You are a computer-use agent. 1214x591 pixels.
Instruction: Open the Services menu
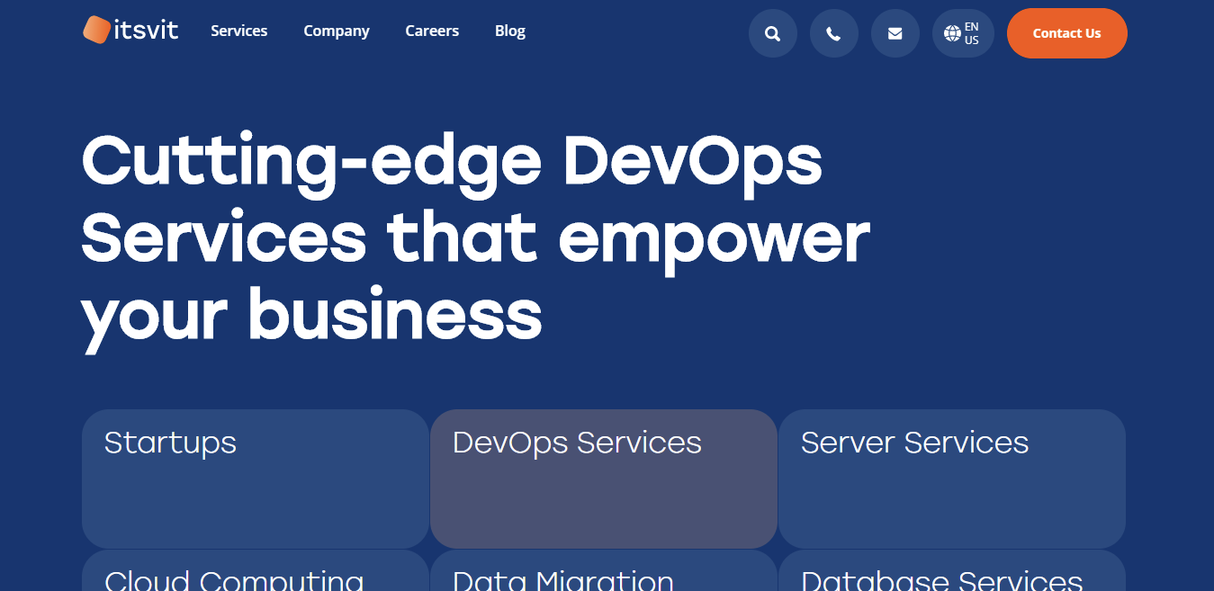(x=239, y=31)
